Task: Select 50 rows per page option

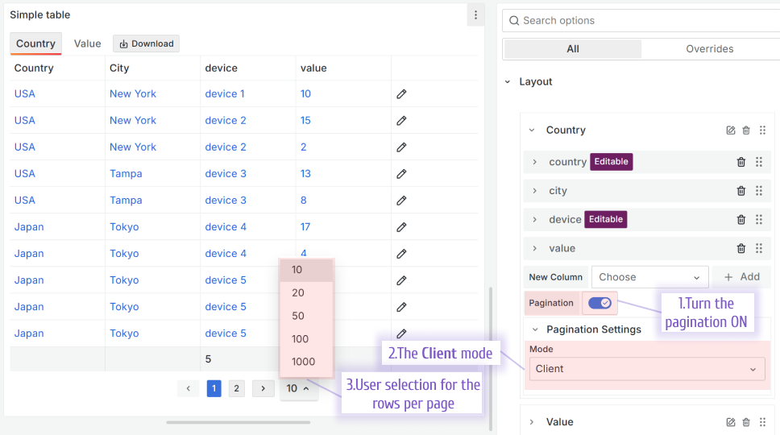Action: coord(298,316)
